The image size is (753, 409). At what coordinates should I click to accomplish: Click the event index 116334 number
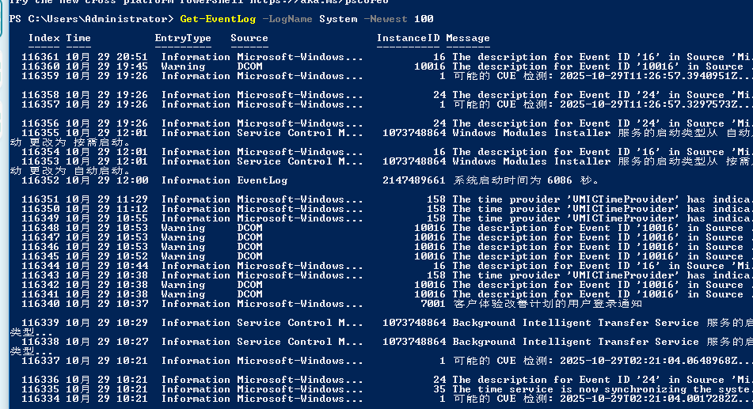coord(40,399)
